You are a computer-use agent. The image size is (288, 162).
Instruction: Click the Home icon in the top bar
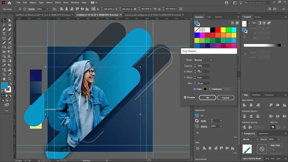[9, 3]
